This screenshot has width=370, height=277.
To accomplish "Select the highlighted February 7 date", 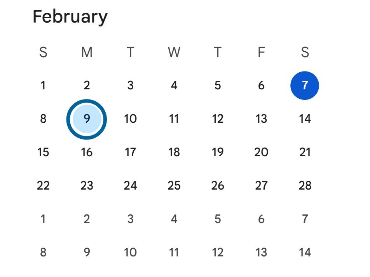I will pyautogui.click(x=304, y=85).
